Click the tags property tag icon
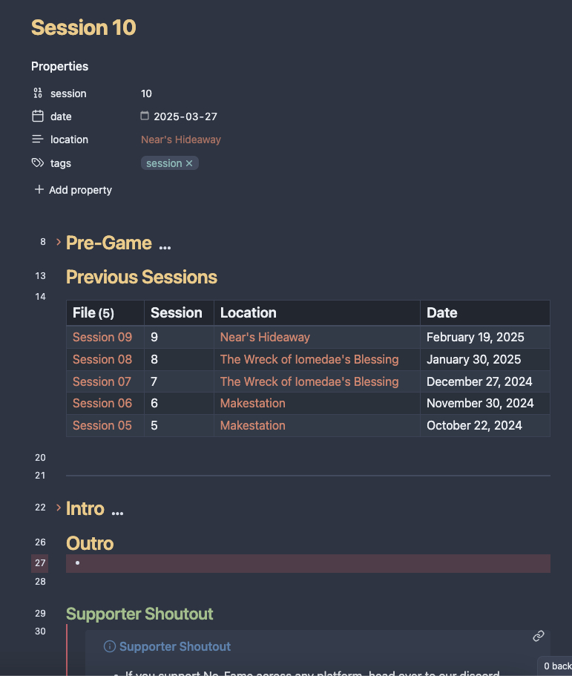Image resolution: width=572 pixels, height=676 pixels. (38, 163)
